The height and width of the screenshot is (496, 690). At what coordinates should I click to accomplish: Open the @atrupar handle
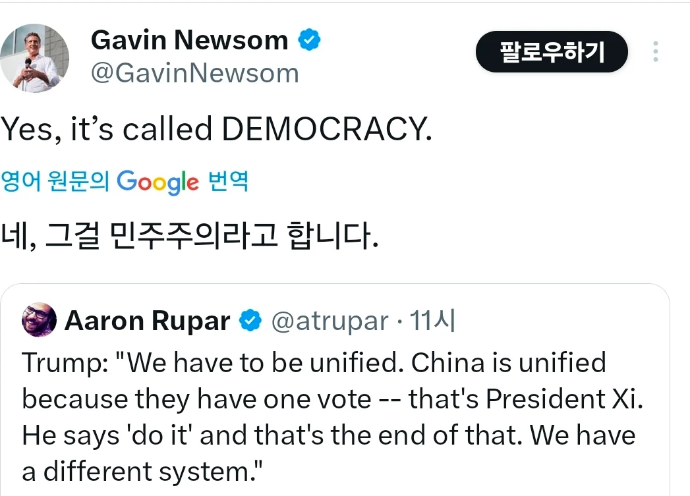pyautogui.click(x=330, y=321)
